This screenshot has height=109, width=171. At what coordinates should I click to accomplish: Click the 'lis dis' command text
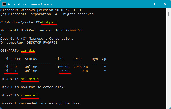click(x=28, y=50)
